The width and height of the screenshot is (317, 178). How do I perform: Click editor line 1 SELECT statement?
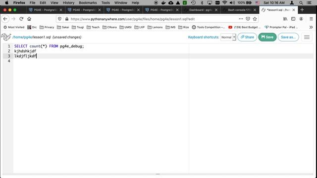(49, 46)
